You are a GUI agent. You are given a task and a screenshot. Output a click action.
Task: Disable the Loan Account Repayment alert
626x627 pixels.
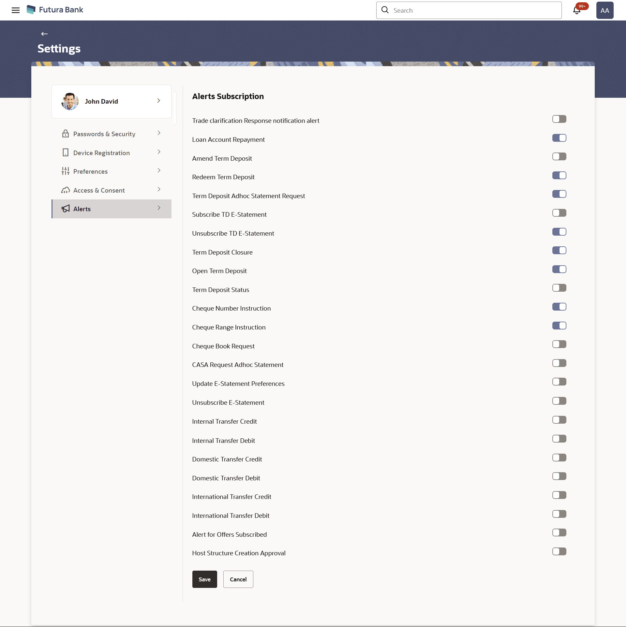click(x=559, y=138)
